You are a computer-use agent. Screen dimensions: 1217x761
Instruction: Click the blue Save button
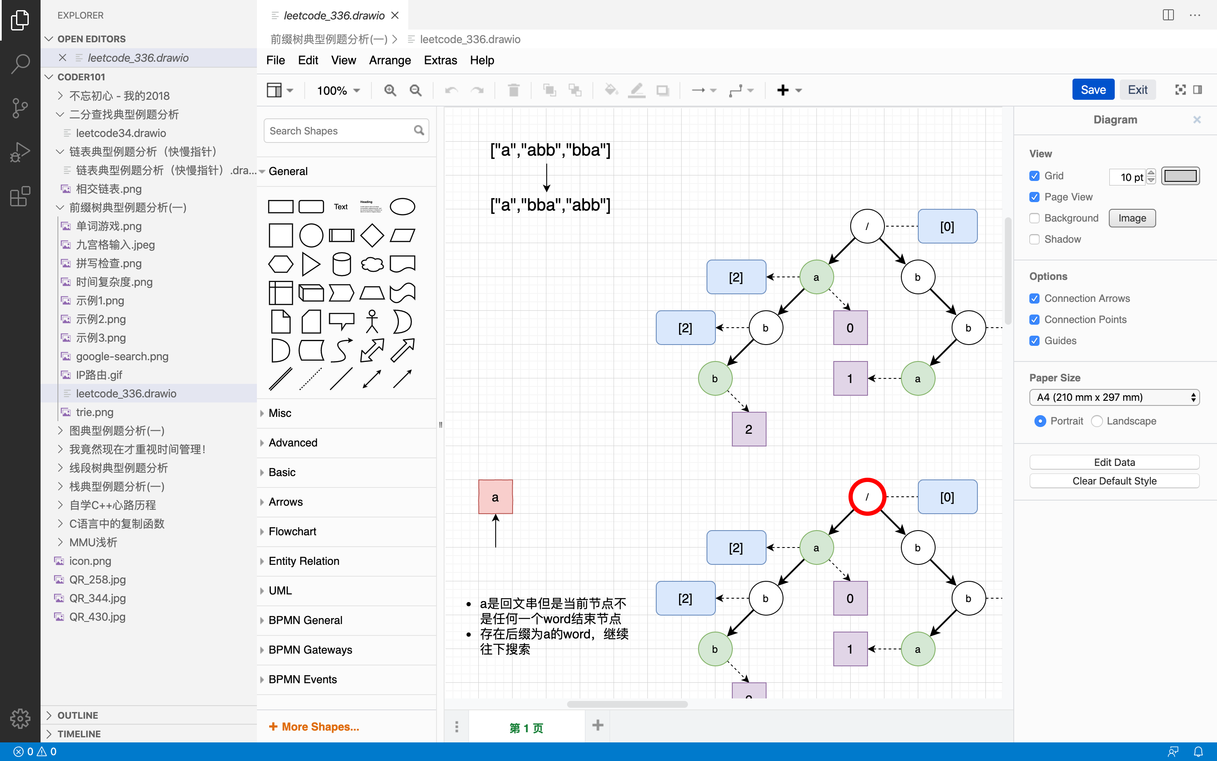click(x=1093, y=90)
